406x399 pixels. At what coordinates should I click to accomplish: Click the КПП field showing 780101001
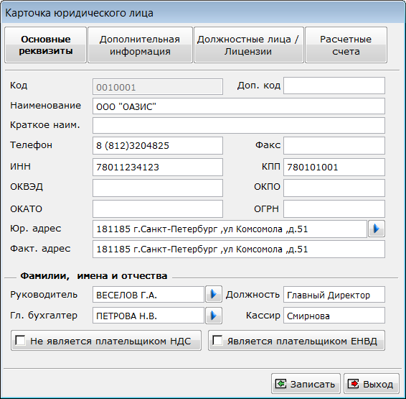click(334, 167)
